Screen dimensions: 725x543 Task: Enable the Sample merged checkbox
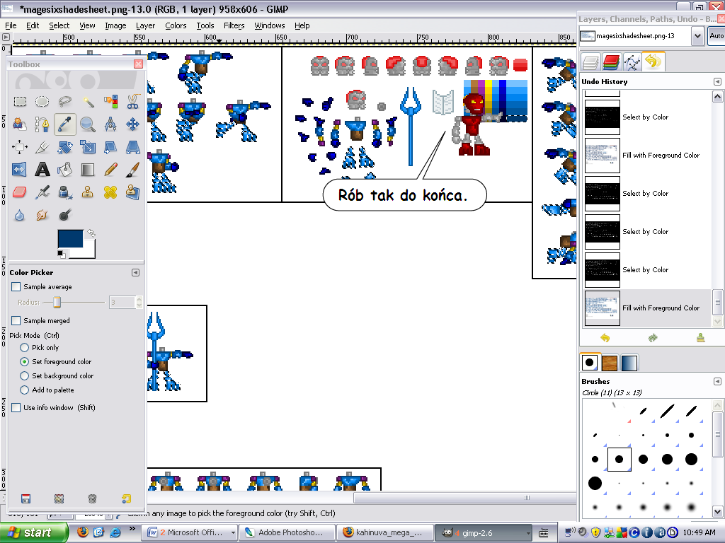[16, 320]
